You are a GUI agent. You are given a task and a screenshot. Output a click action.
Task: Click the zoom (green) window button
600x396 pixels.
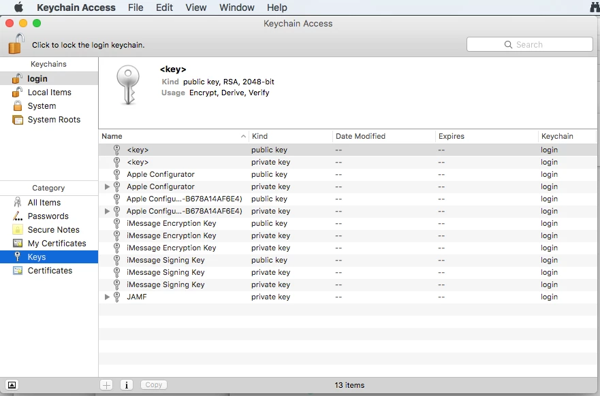(x=37, y=23)
